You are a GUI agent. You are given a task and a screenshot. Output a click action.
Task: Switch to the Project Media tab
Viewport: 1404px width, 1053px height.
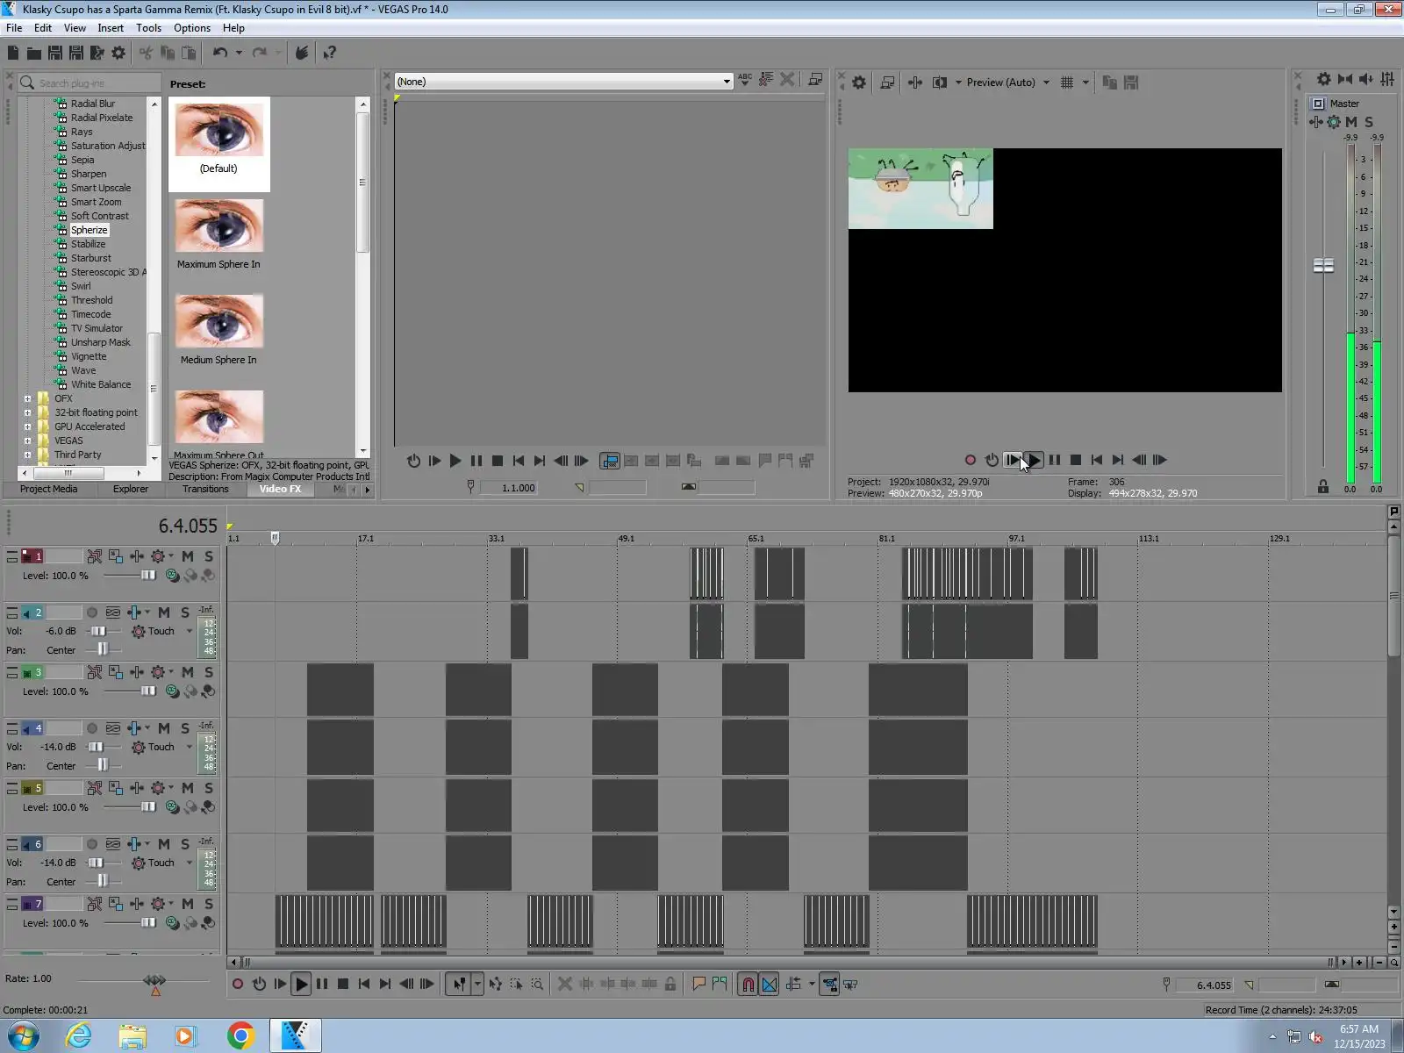[x=48, y=490]
